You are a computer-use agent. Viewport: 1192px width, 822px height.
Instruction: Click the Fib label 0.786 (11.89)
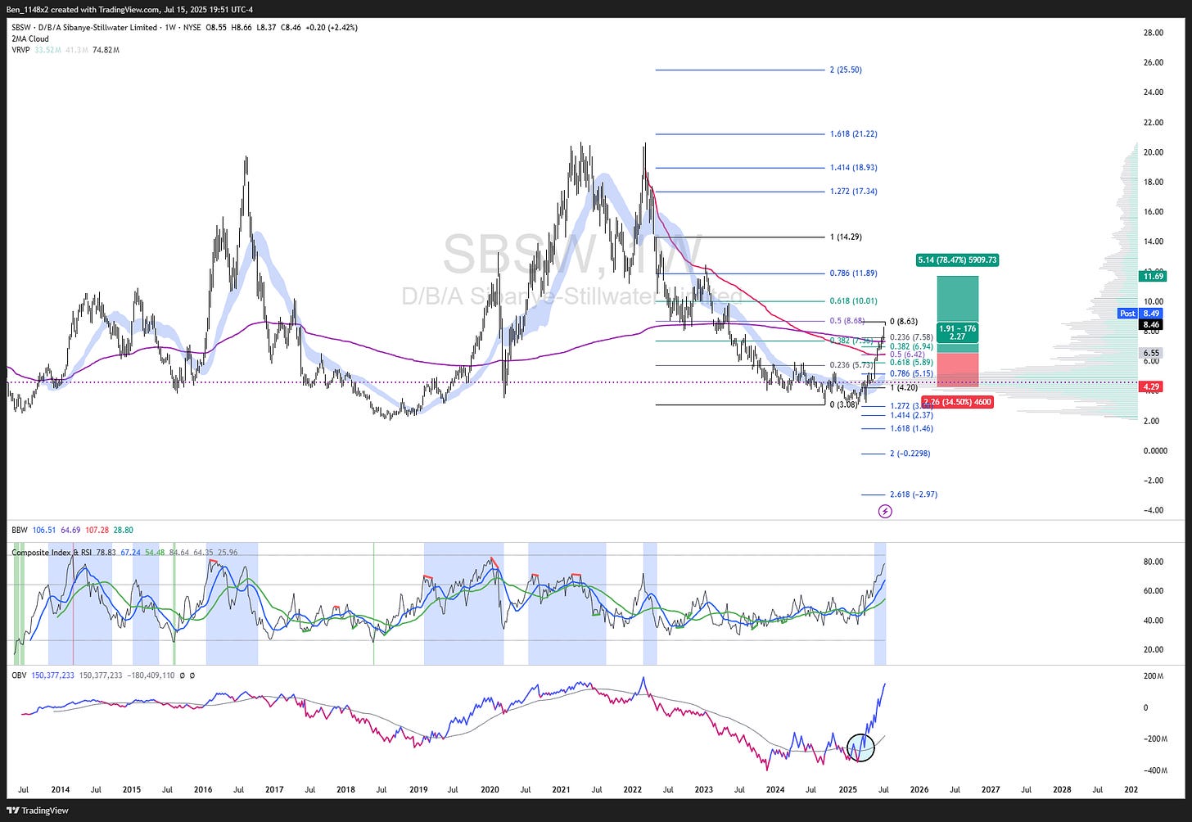point(853,273)
